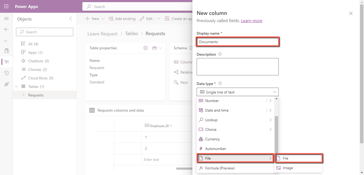364x175 pixels.
Task: Open the Learn more link
Action: pyautogui.click(x=252, y=21)
